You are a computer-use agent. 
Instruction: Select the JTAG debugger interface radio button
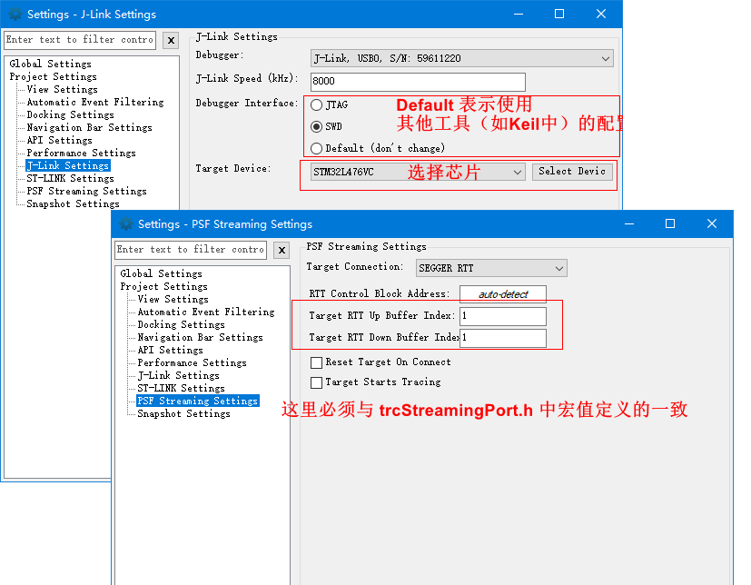click(x=316, y=105)
